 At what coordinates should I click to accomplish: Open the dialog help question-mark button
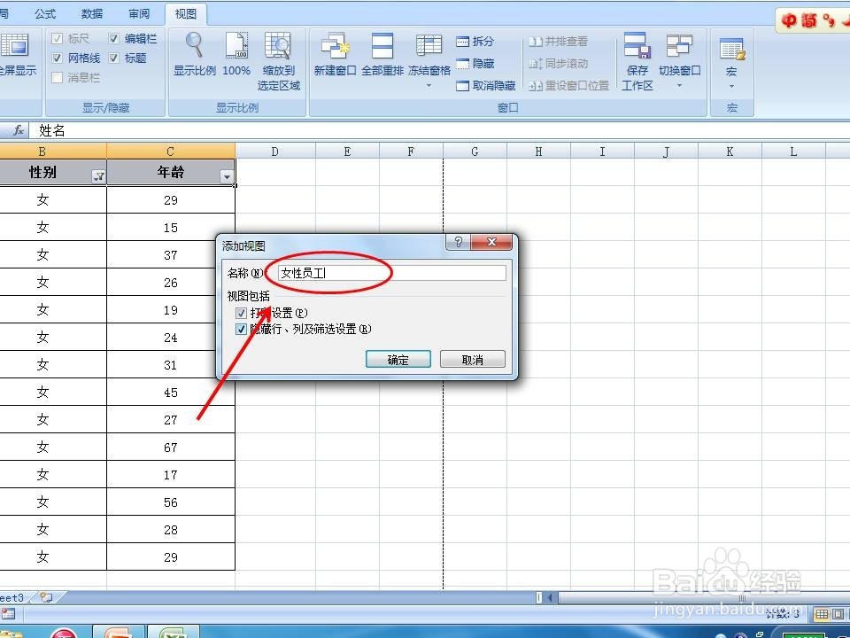[458, 242]
